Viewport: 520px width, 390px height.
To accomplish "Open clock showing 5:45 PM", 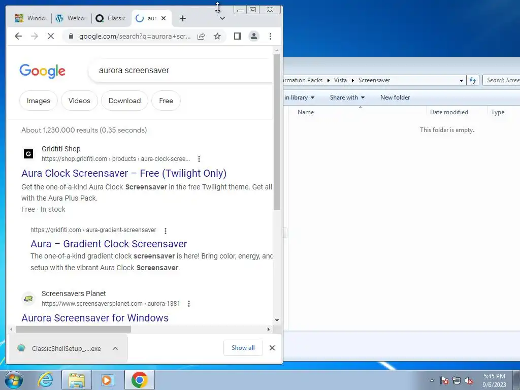I will [x=494, y=380].
